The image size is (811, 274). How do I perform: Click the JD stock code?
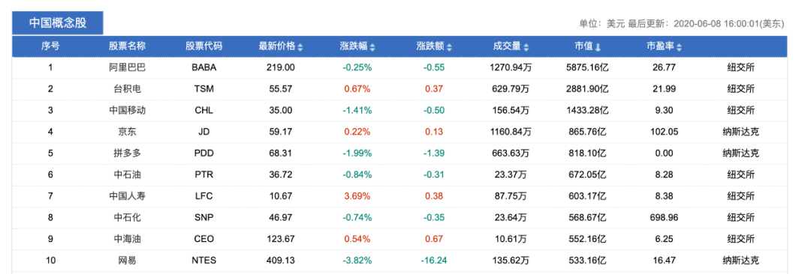pyautogui.click(x=204, y=132)
